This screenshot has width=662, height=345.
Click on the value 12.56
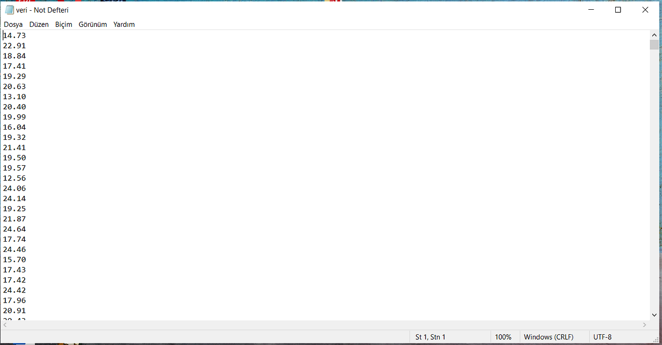click(14, 178)
